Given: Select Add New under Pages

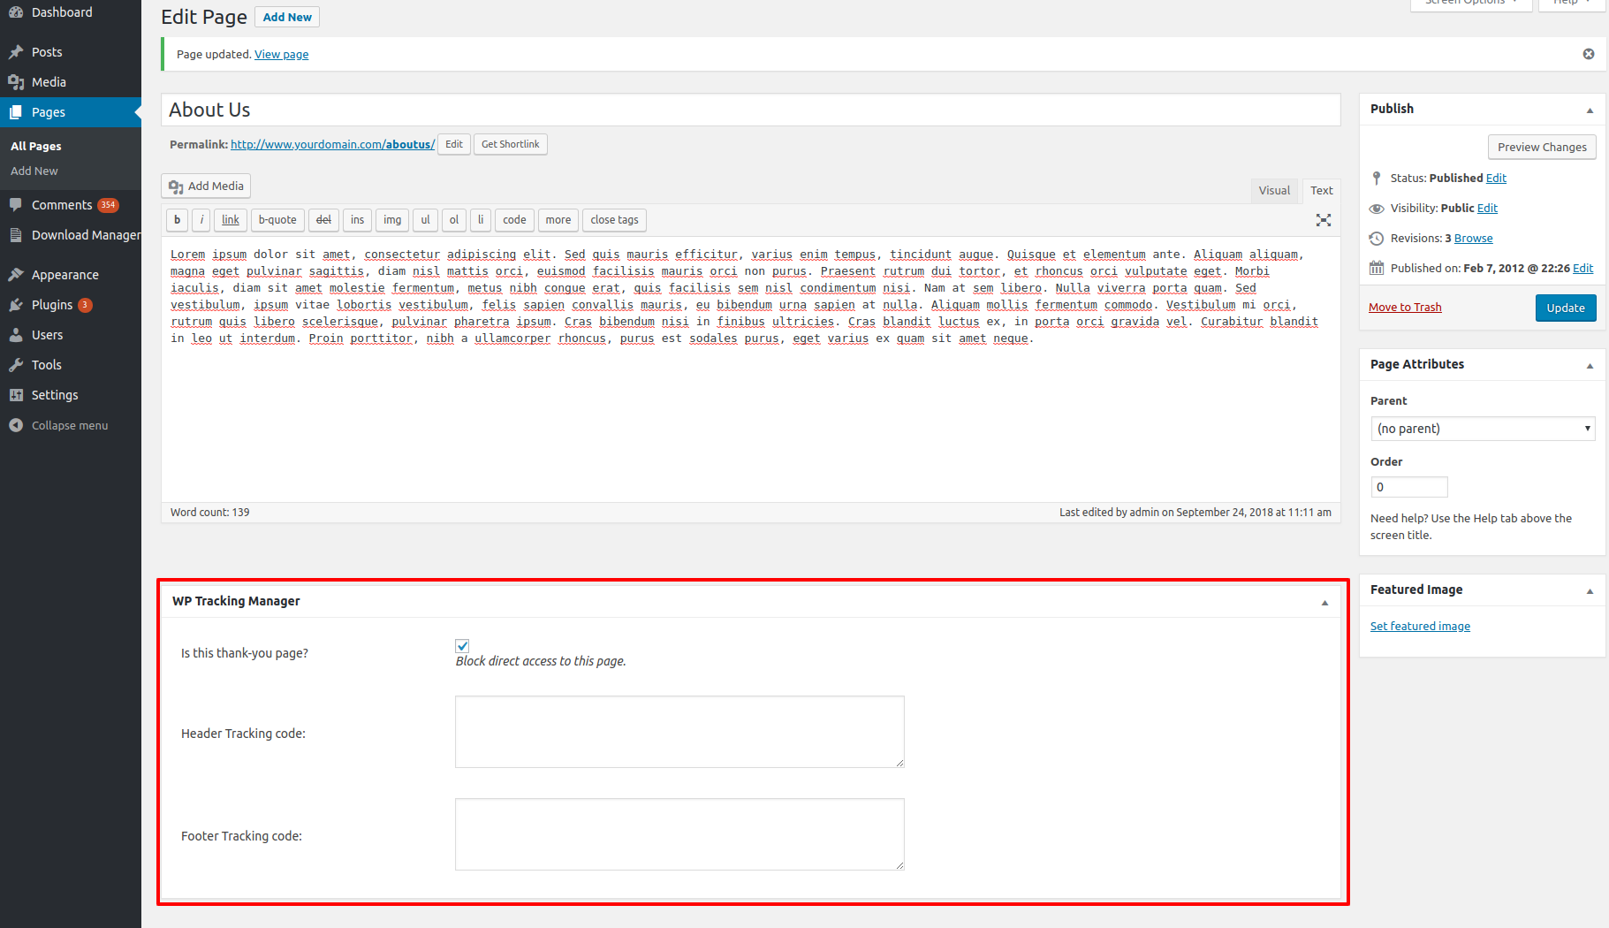Looking at the screenshot, I should pos(34,171).
